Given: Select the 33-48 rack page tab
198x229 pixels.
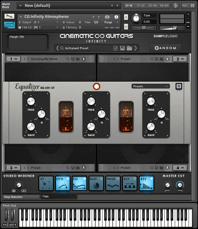Looking at the screenshot, I should pyautogui.click(x=153, y=6).
